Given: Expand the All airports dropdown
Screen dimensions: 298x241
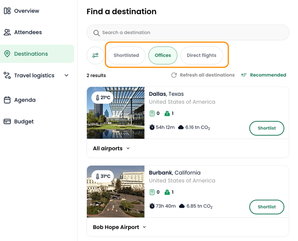Looking at the screenshot, I should click(111, 148).
